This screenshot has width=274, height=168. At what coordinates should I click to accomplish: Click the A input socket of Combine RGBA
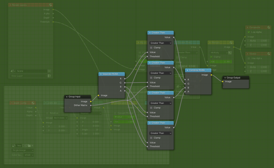[185, 92]
